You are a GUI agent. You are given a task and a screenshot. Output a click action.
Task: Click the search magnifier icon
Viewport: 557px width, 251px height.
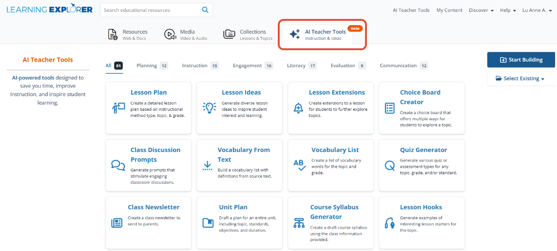coord(205,10)
